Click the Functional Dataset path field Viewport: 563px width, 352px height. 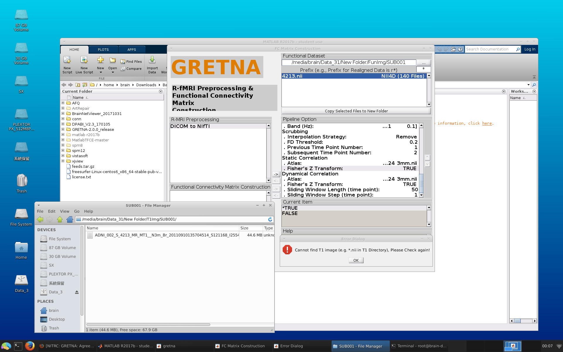pyautogui.click(x=349, y=62)
